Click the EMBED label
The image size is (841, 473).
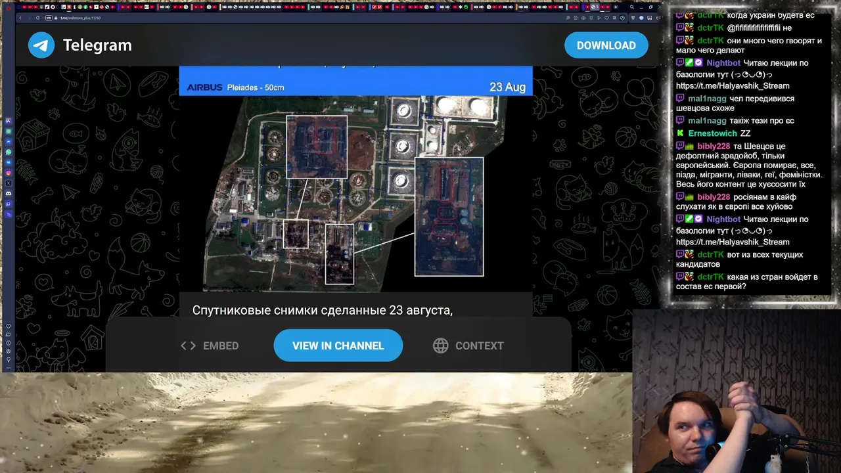(x=221, y=346)
